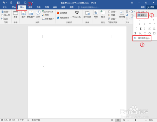
Task: Insert the percent sign symbol
Action: coord(149,29)
